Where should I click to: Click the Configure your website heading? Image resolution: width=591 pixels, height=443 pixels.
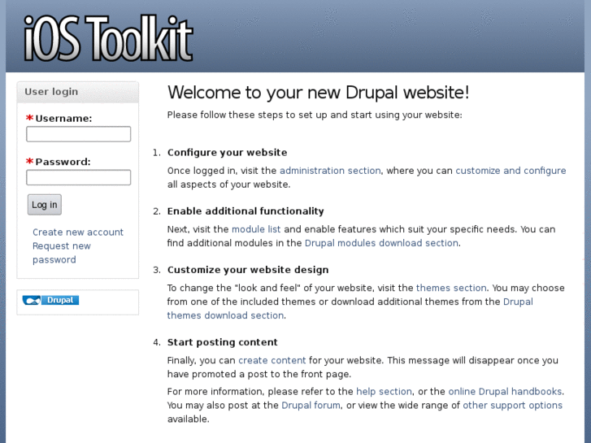(x=228, y=152)
